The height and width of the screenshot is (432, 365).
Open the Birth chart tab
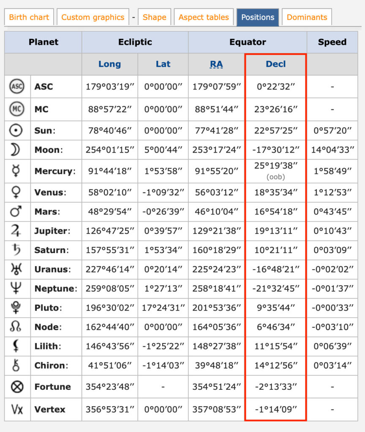29,17
